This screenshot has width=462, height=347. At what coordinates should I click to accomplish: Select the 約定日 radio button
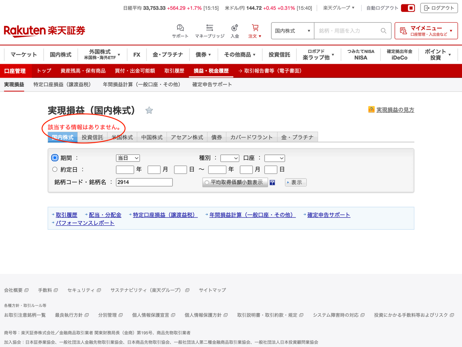click(55, 169)
